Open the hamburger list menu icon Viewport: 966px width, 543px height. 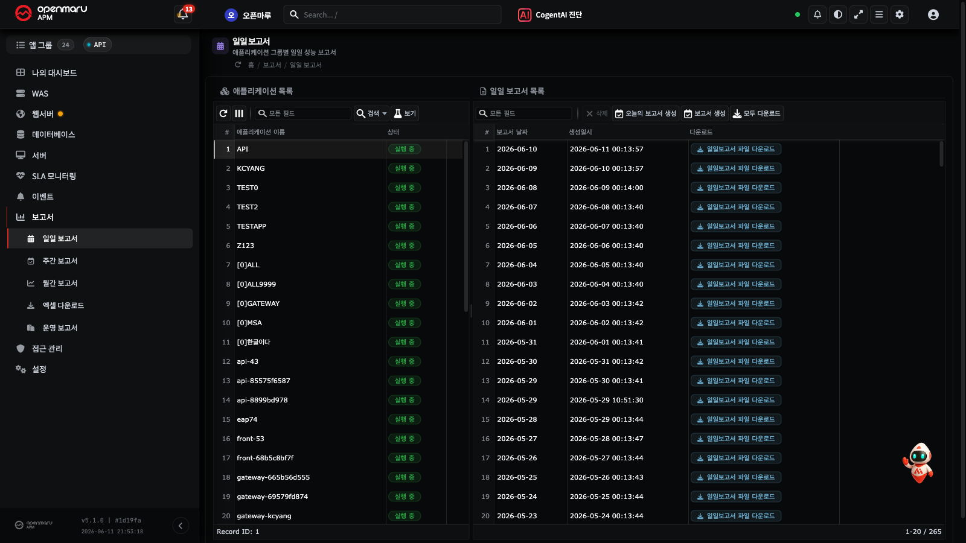coord(879,14)
